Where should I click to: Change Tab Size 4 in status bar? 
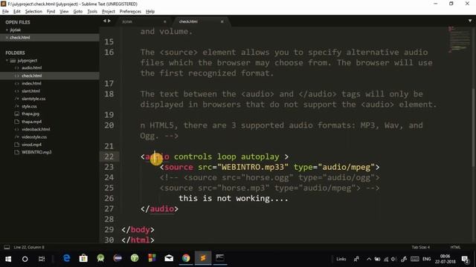420,247
